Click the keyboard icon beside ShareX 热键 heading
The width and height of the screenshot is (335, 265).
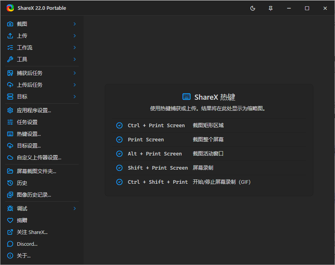coord(187,97)
